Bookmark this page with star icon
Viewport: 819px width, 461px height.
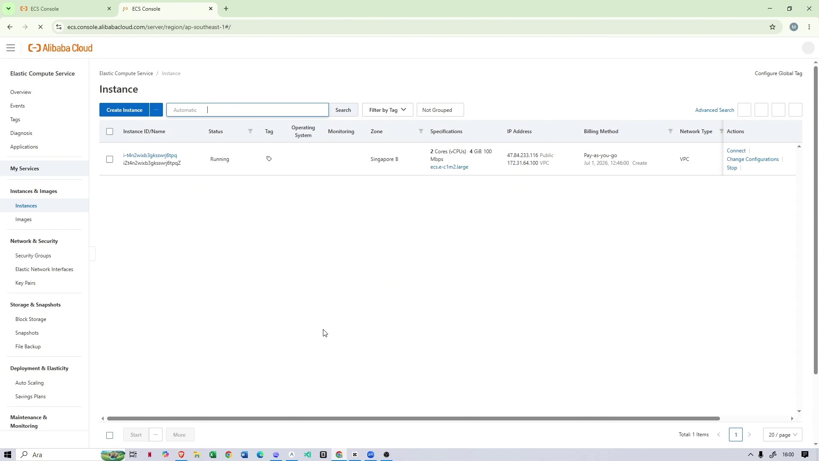773,27
